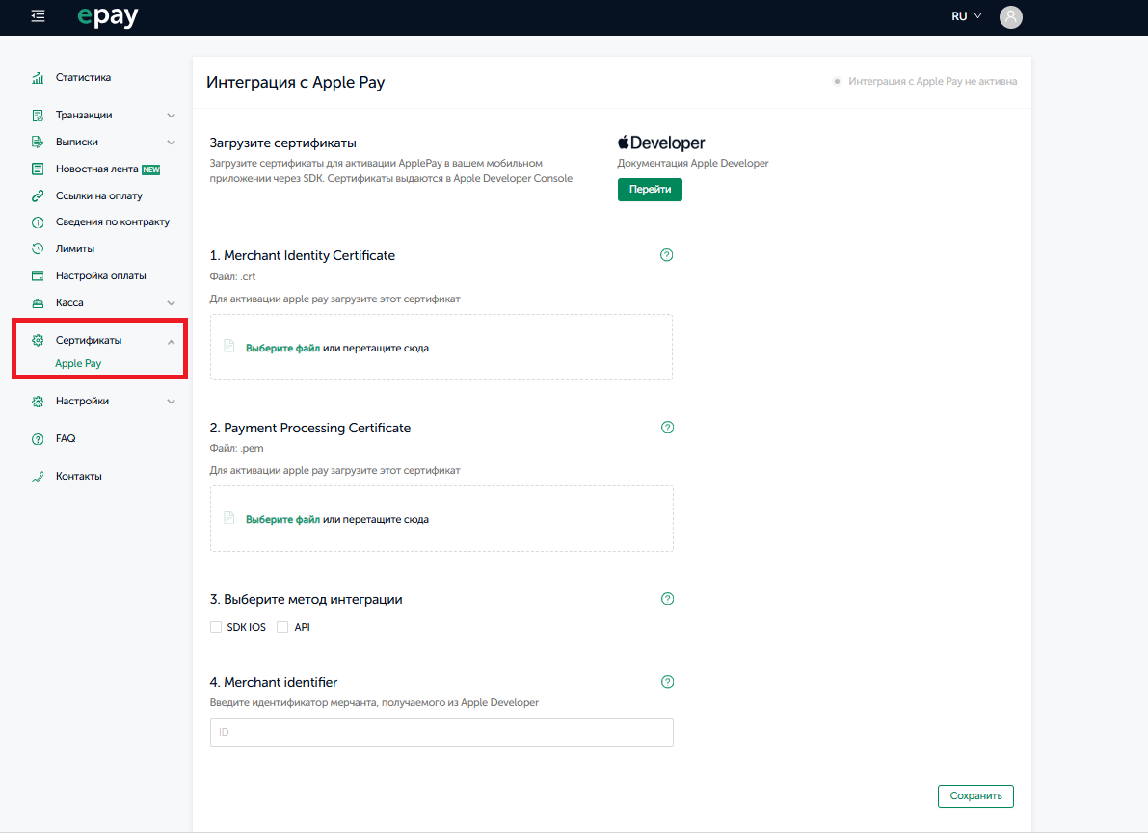
Task: Click the Контакты phone icon
Action: pos(38,476)
